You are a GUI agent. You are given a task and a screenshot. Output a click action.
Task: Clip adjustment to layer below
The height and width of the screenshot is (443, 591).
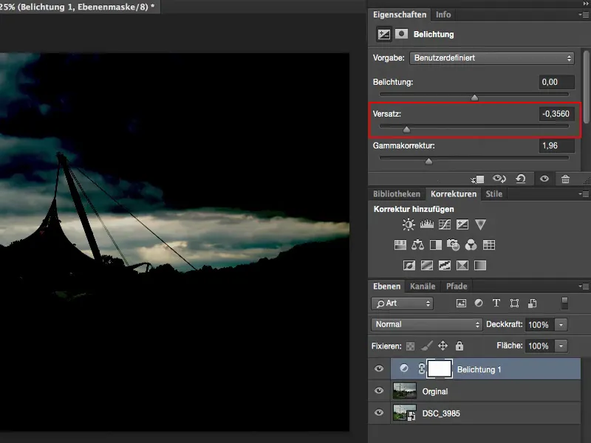(477, 179)
